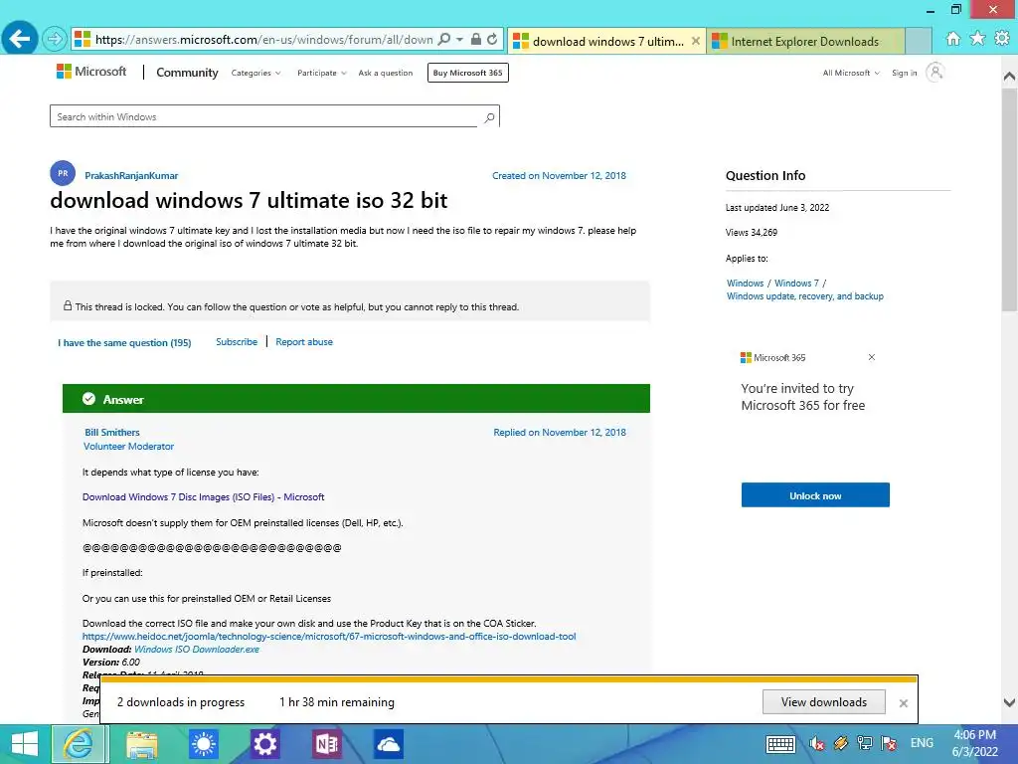Image resolution: width=1018 pixels, height=764 pixels.
Task: Open the browser Tools gear icon
Action: (1002, 39)
